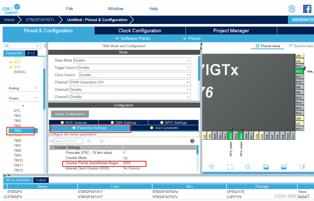
Task: Click the green PE13 pin on chip
Action: tap(230, 136)
